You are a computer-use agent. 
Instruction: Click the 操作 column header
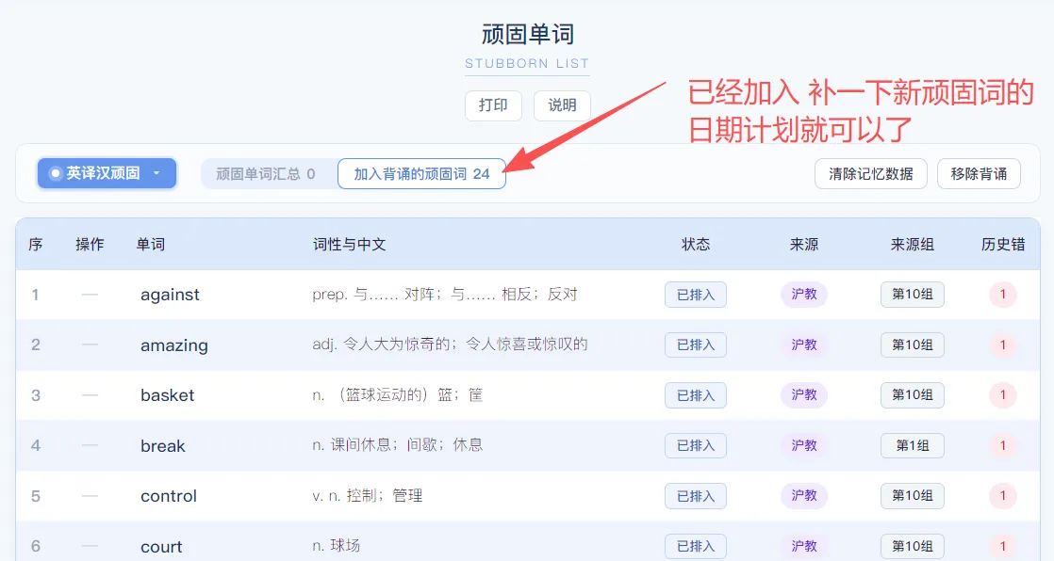[90, 245]
